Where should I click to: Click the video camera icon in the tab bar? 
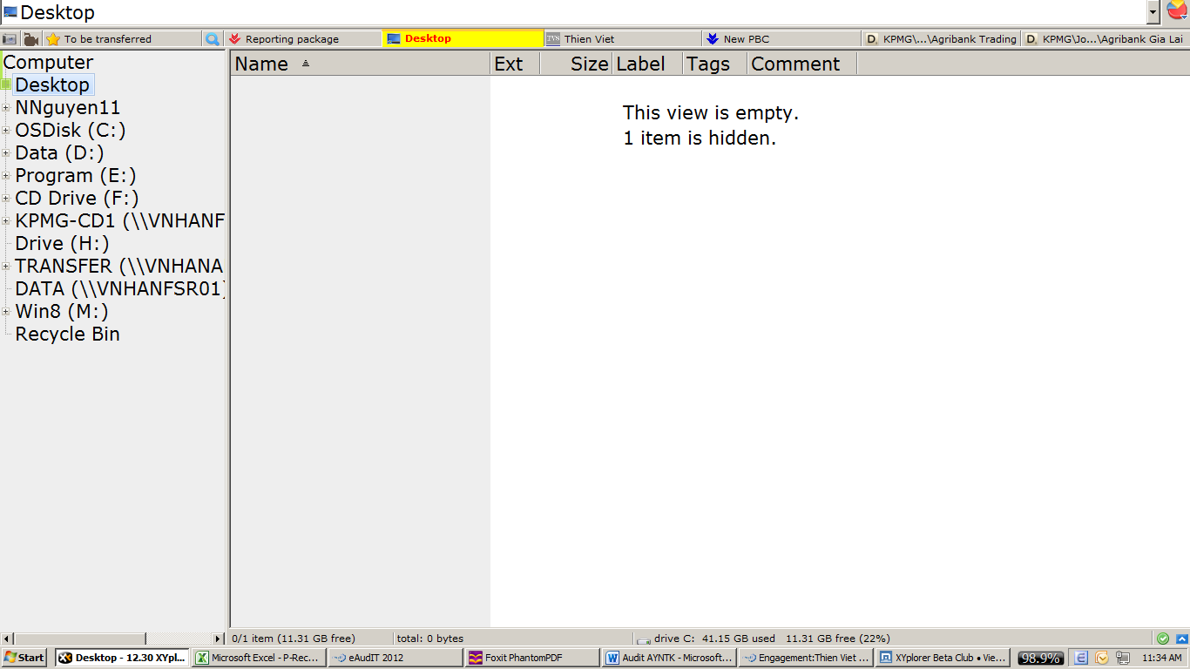coord(31,39)
